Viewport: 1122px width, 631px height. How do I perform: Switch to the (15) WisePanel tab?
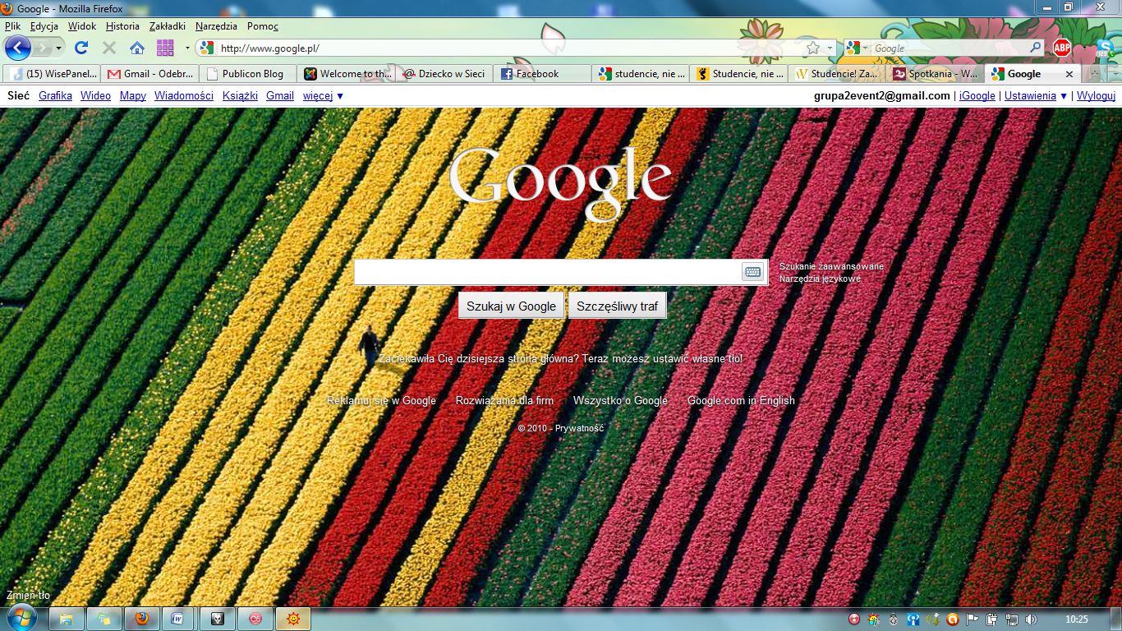52,74
